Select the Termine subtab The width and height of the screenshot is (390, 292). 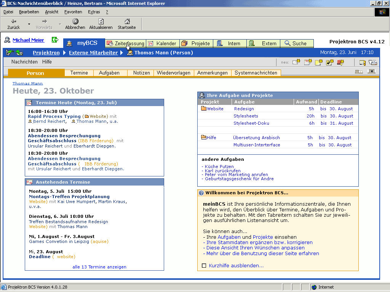coord(79,73)
